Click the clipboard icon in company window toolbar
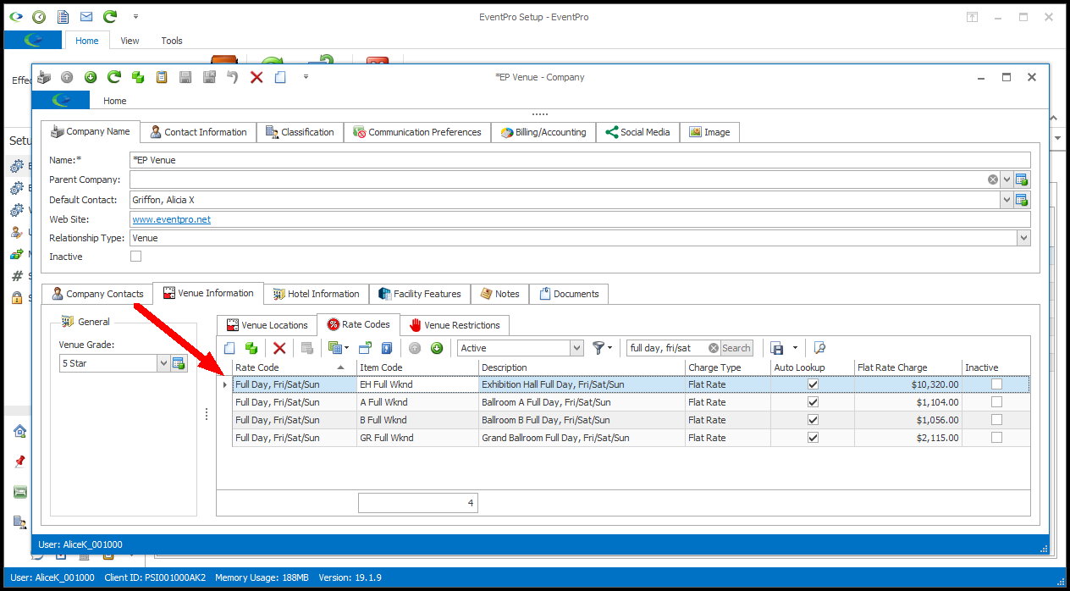Viewport: 1070px width, 591px height. pos(162,77)
